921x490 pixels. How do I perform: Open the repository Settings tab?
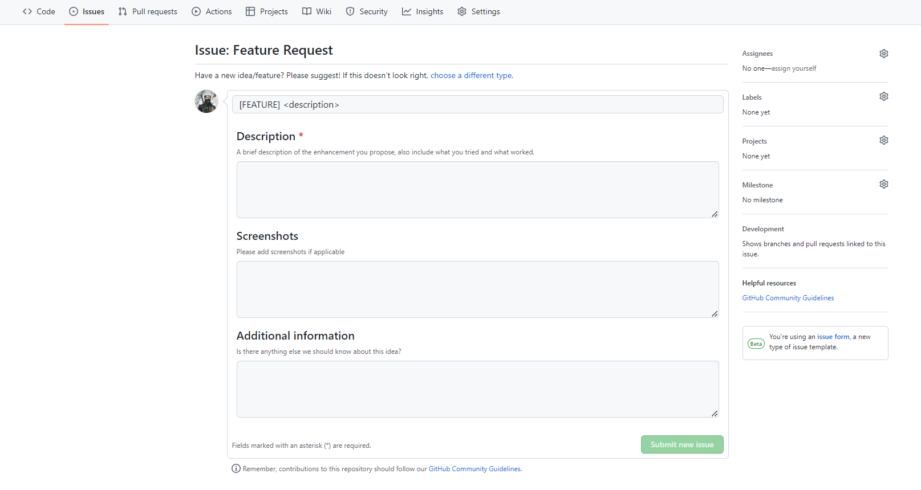point(478,11)
